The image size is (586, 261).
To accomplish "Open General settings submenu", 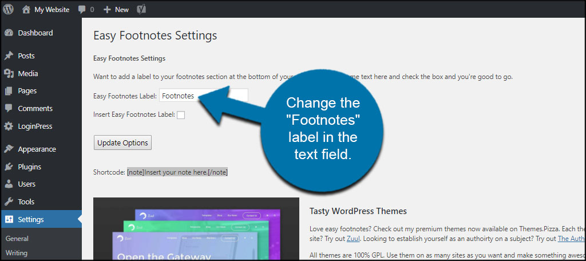I will tap(17, 239).
